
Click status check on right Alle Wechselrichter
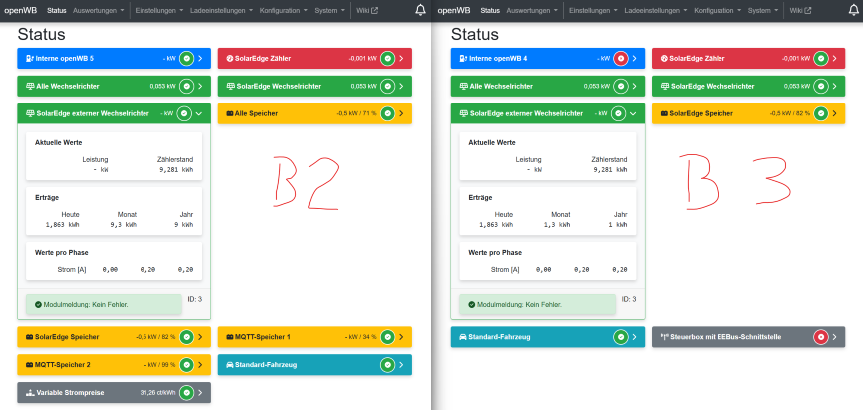pos(621,87)
